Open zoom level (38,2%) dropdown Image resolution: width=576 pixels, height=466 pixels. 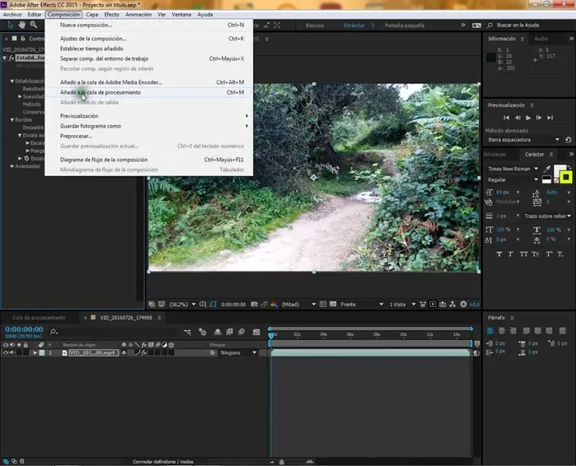[182, 304]
